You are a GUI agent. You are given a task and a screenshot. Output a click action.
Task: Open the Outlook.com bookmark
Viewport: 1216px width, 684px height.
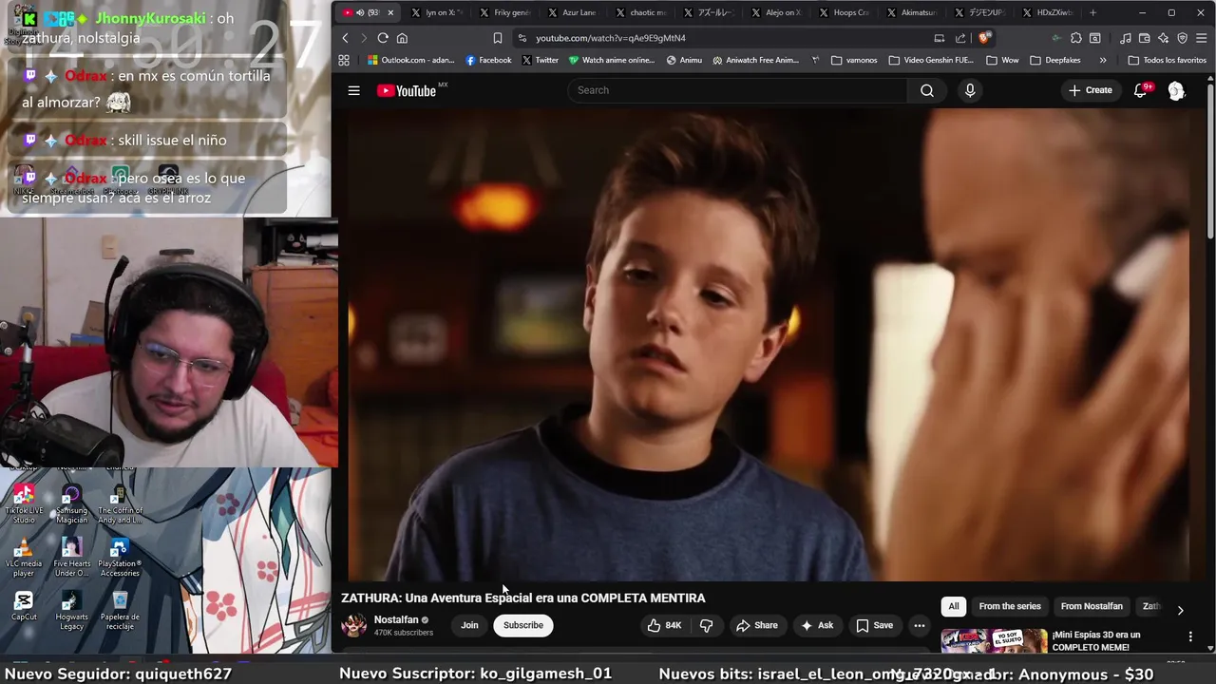(410, 60)
